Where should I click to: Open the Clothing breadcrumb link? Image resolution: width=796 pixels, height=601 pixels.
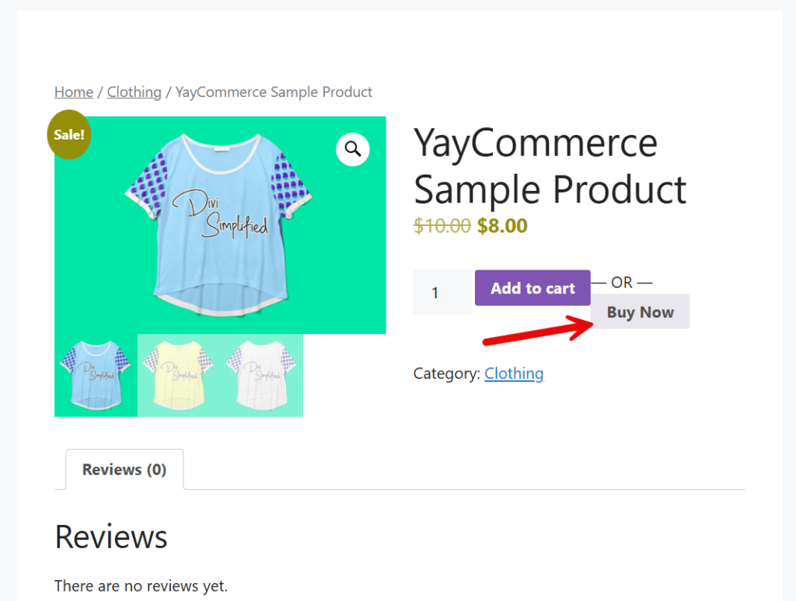134,92
